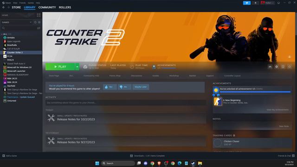Image resolution: width=297 pixels, height=167 pixels.
Task: Go to the Store tab
Action: (16, 7)
